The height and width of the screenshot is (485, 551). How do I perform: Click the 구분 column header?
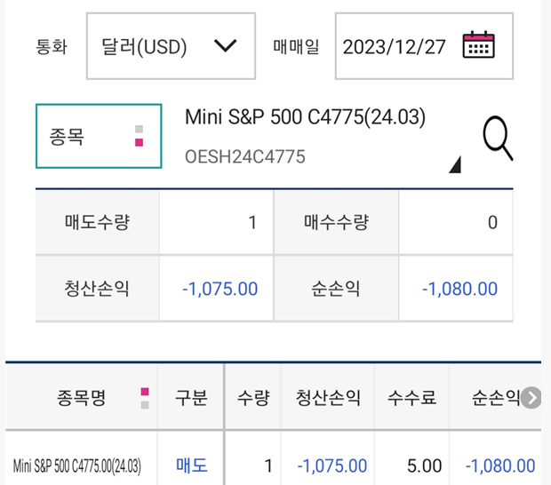(191, 398)
